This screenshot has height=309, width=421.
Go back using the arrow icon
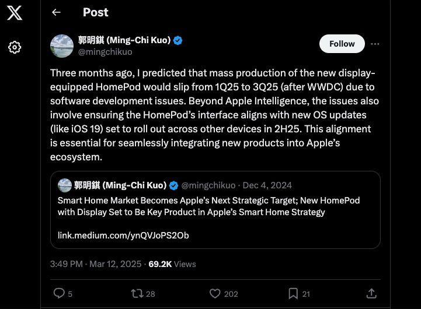pos(56,12)
